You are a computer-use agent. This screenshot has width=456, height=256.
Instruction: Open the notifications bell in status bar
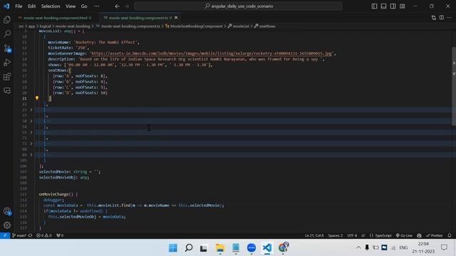tap(450, 235)
